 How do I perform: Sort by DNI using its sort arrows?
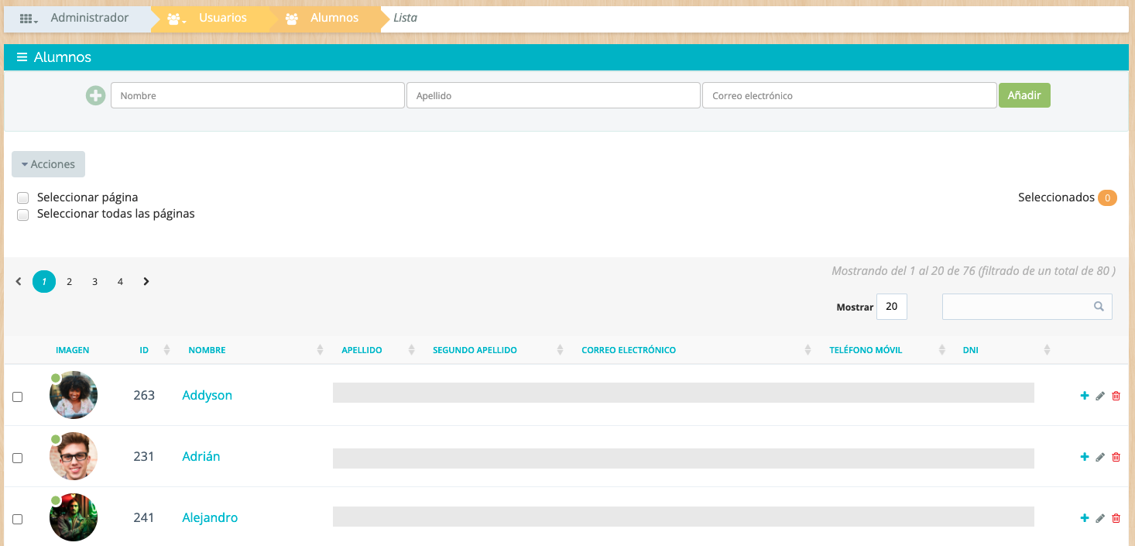[1047, 350]
